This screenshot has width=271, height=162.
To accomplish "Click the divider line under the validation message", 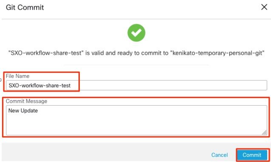I will tap(136, 65).
